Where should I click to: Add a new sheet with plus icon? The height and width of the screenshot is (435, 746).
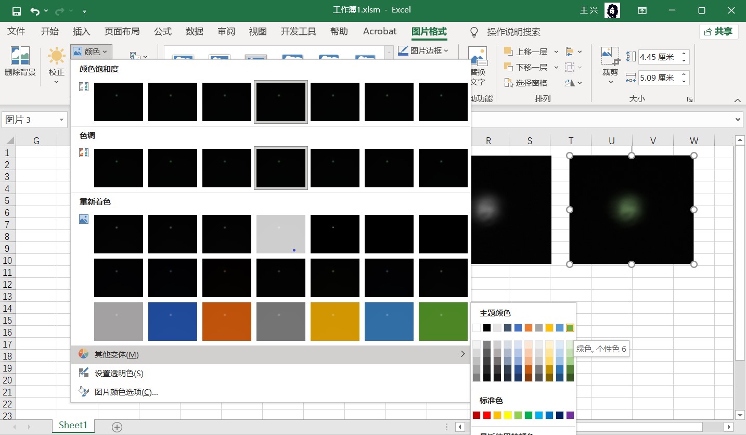[117, 427]
